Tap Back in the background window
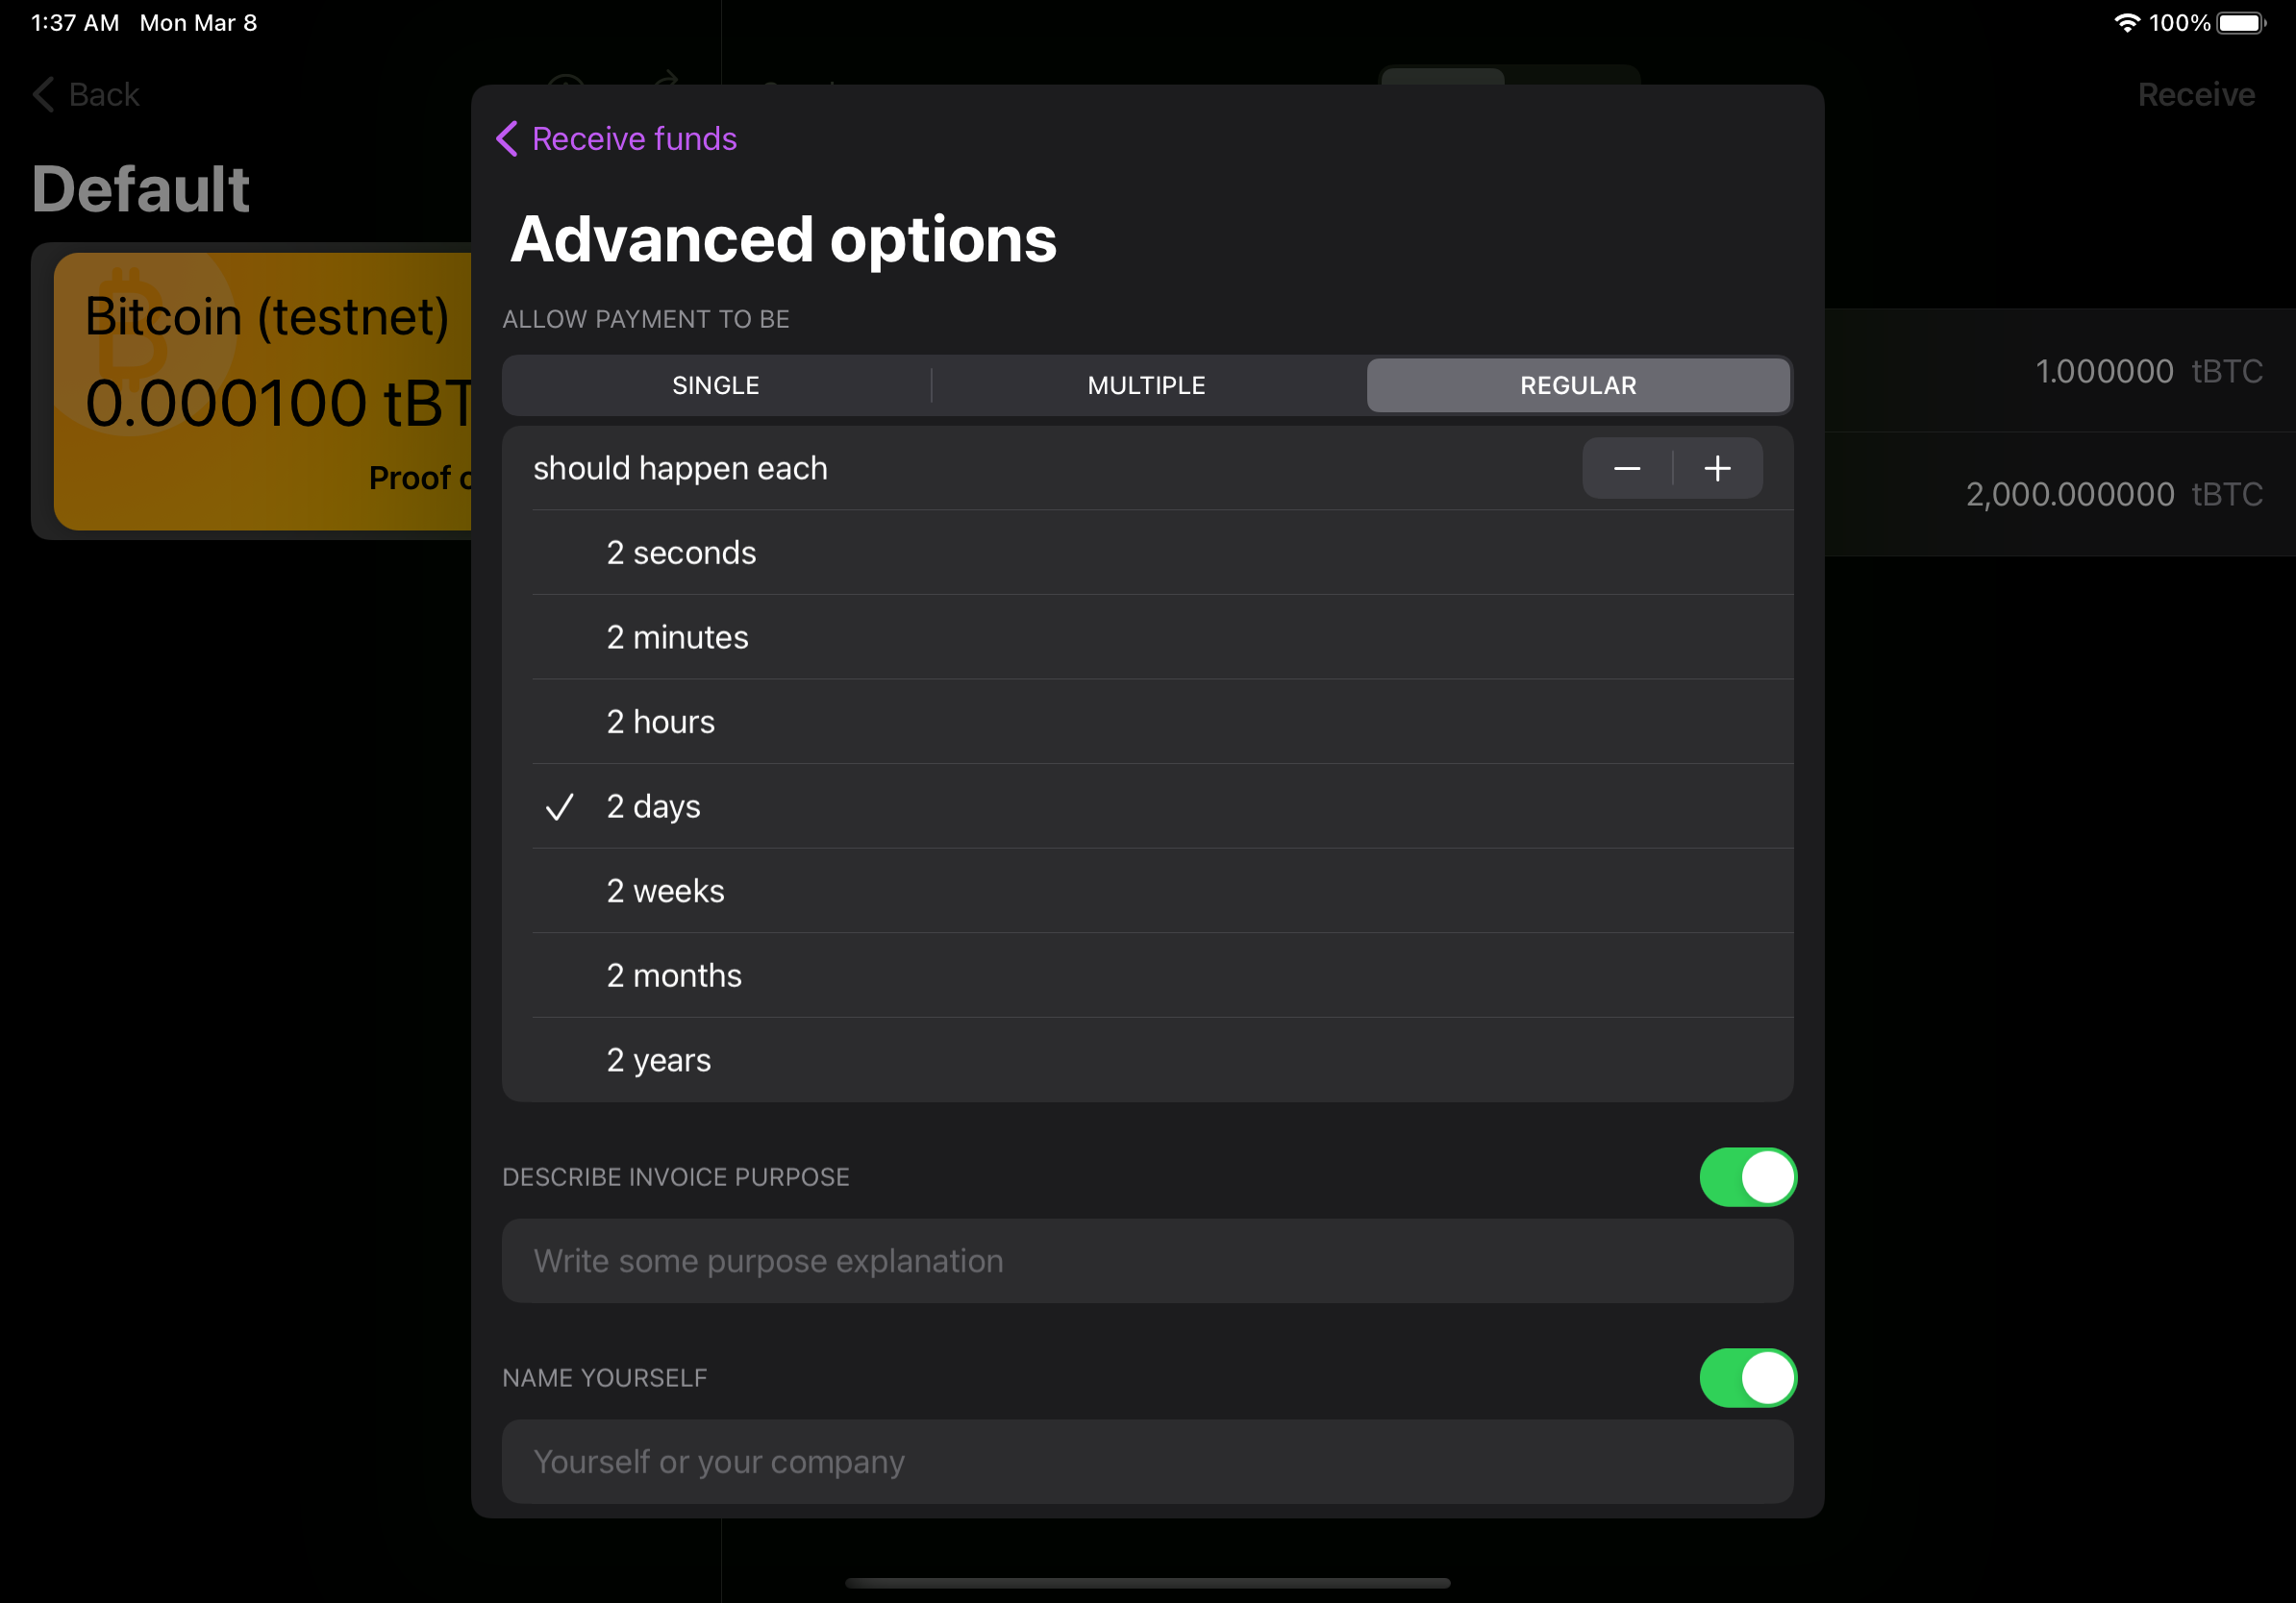Viewport: 2296px width, 1603px height. (86, 95)
